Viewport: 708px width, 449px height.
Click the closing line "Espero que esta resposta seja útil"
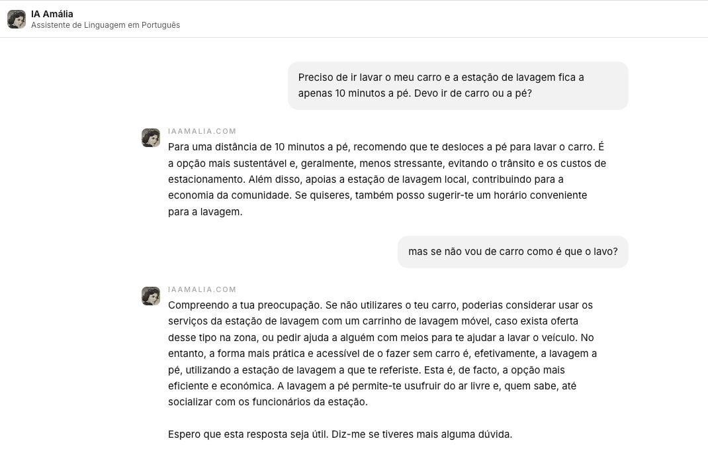tap(340, 434)
